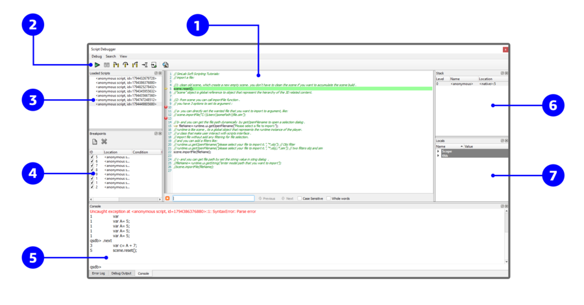This screenshot has width=584, height=305.
Task: Click the New Breakpoint page icon
Action: [94, 142]
